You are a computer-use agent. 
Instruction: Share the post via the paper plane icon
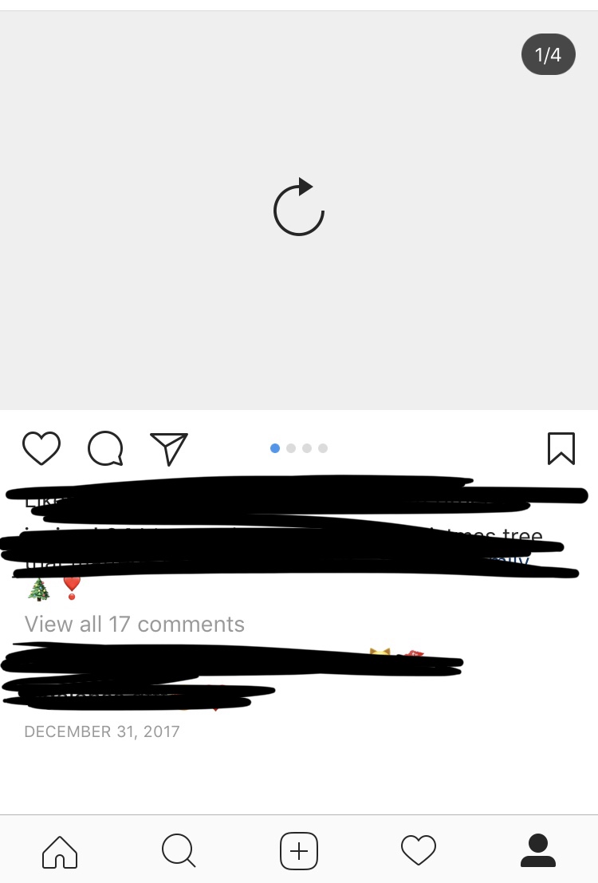click(x=169, y=449)
